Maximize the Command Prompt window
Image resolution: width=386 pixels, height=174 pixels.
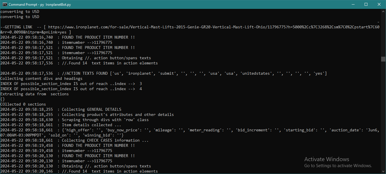click(x=366, y=4)
